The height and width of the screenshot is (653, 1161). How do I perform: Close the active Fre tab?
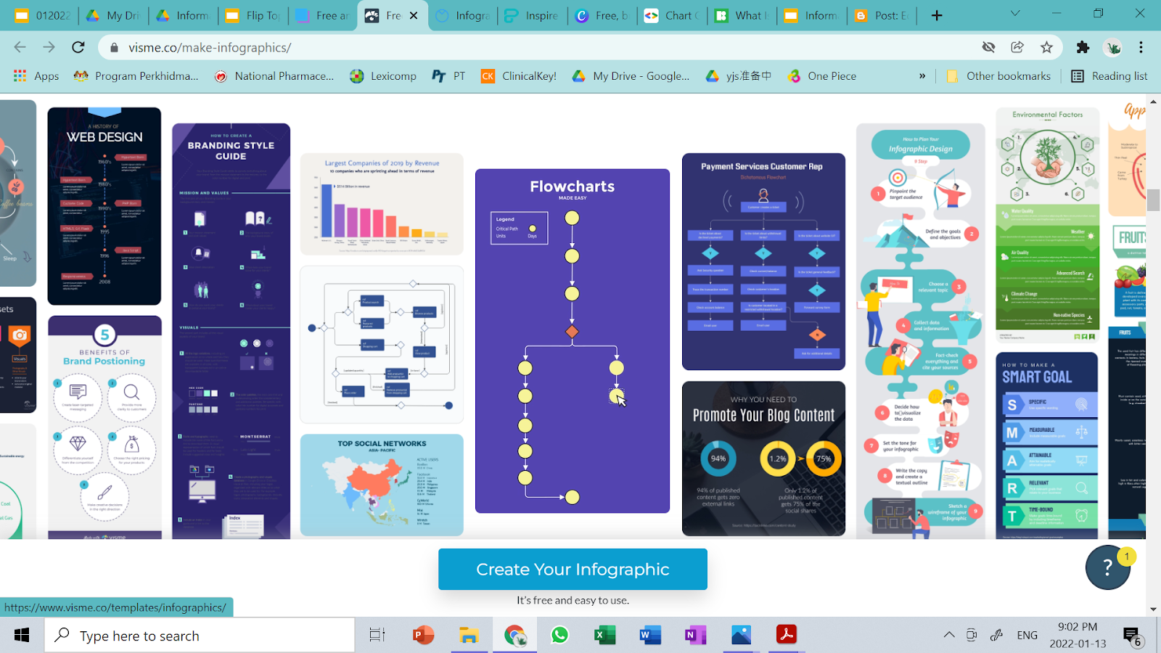(x=414, y=15)
